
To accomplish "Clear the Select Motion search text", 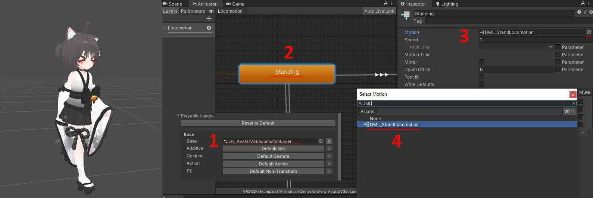I will tap(574, 103).
